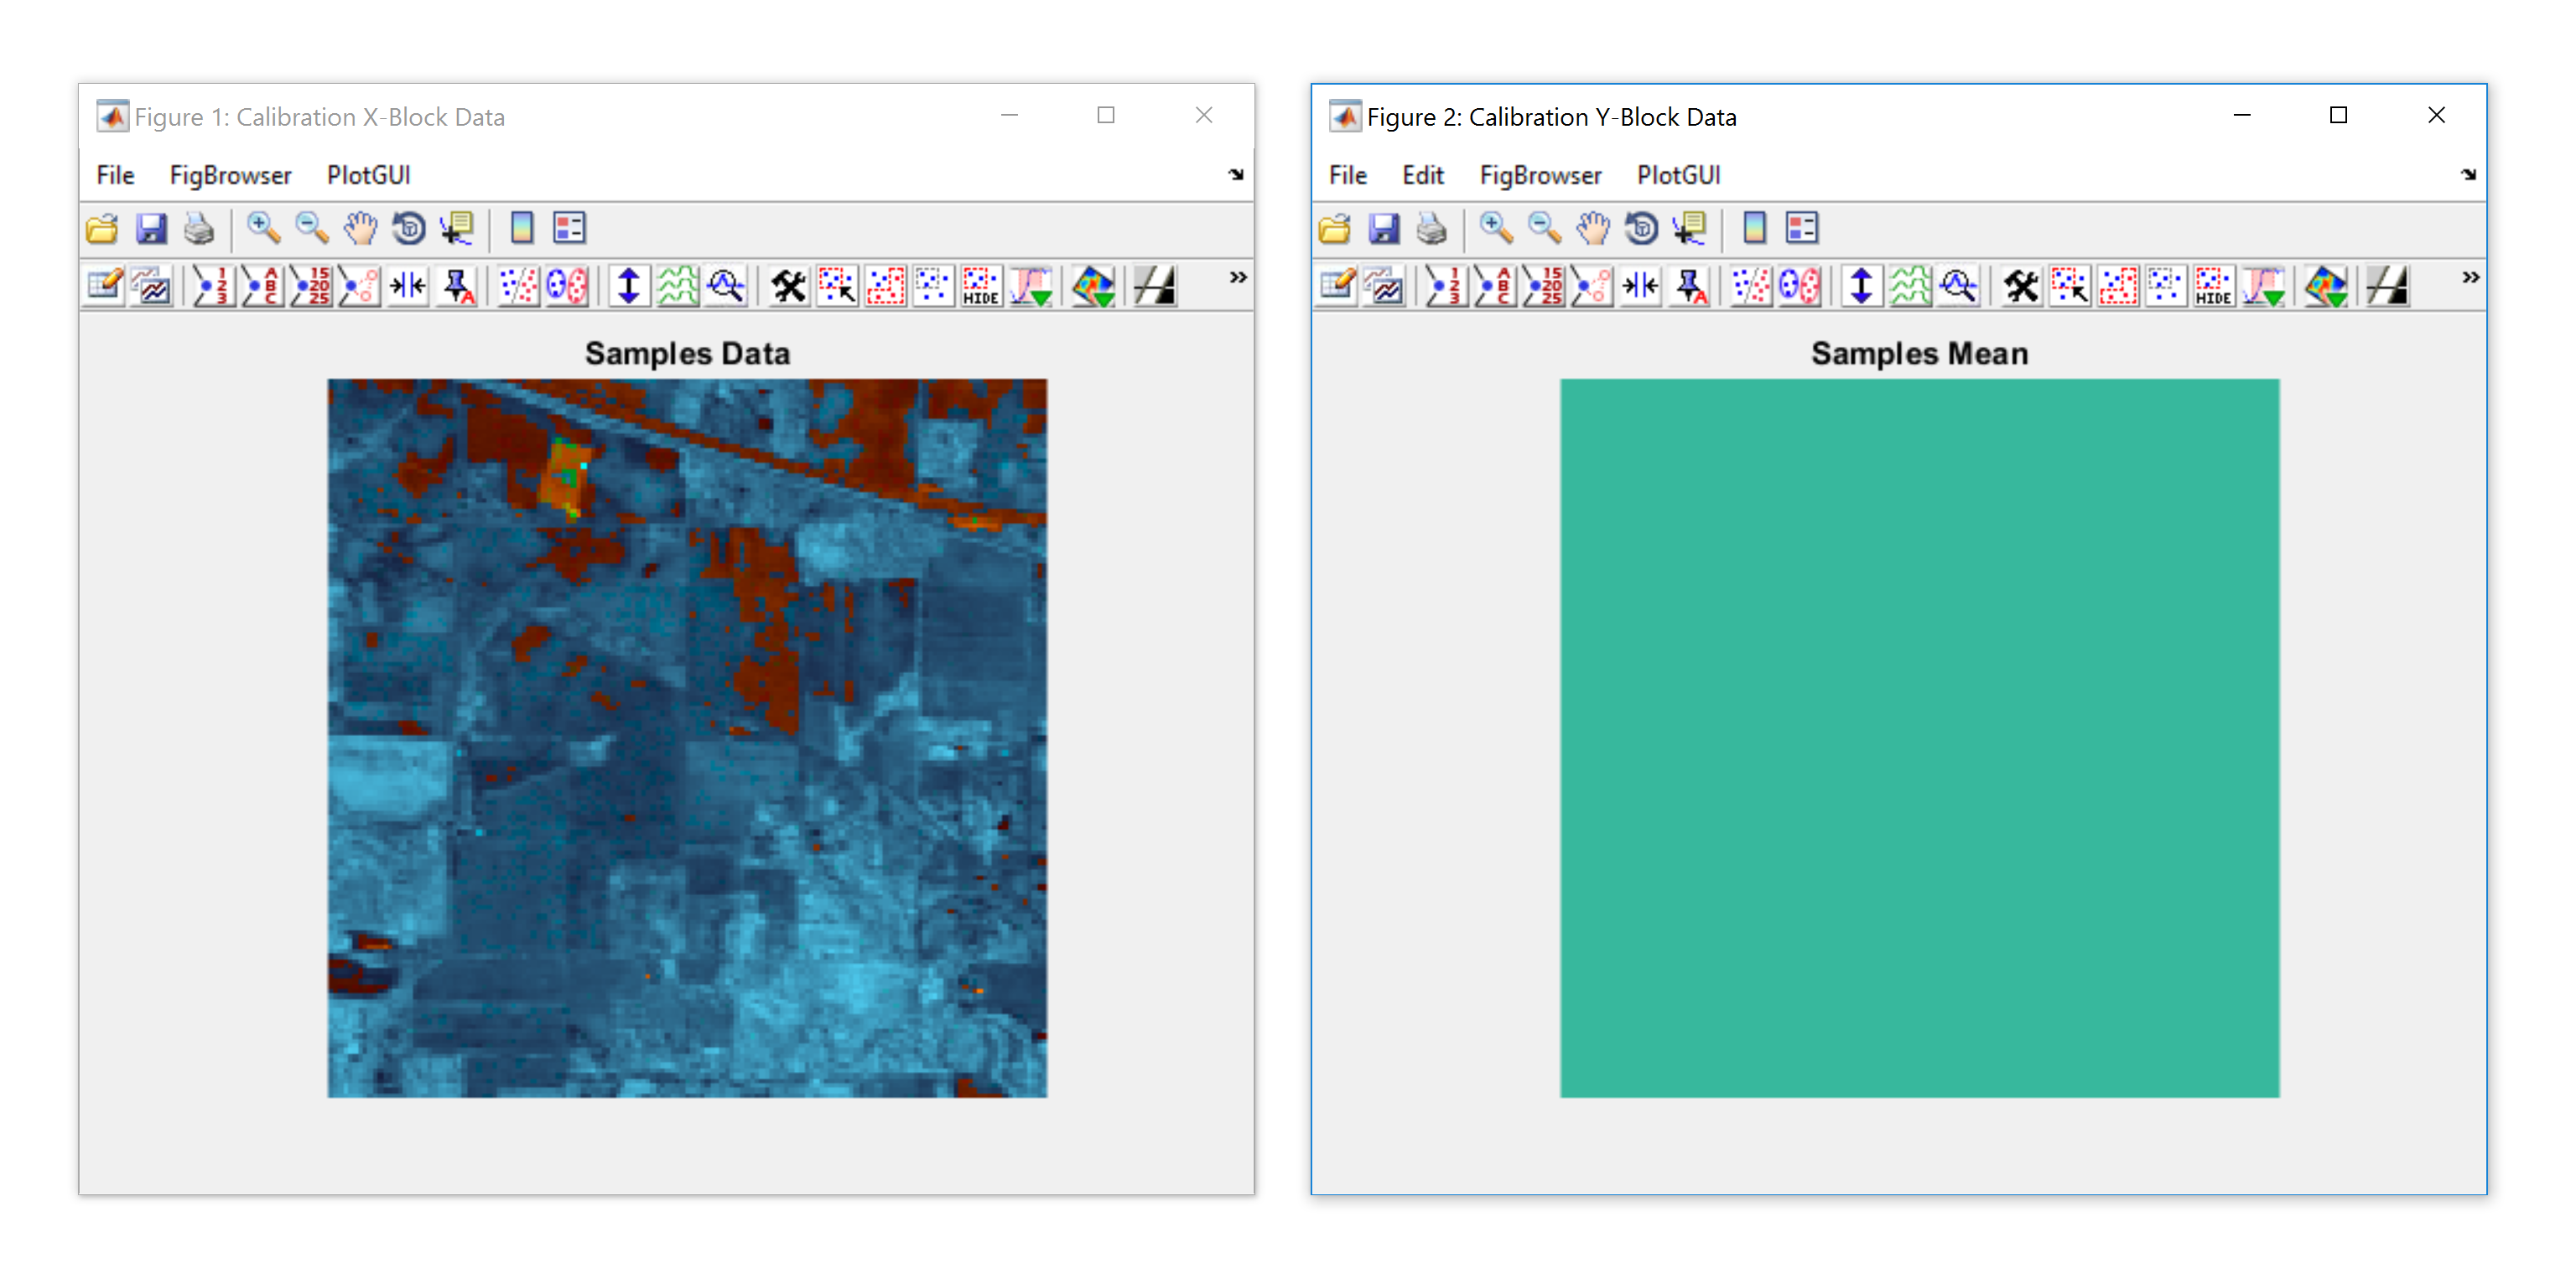Toggle Zoom In tool in Figure 1
This screenshot has width=2576, height=1284.
click(x=263, y=229)
